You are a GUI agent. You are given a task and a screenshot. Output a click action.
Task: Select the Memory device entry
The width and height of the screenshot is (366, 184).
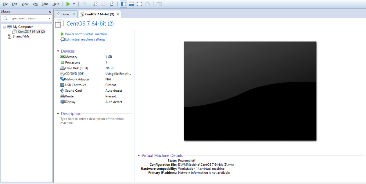[x=71, y=57]
